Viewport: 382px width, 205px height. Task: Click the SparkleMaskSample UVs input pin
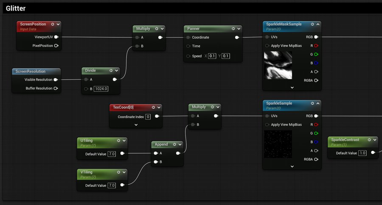click(267, 37)
